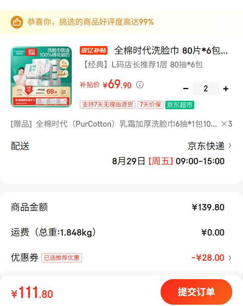Open the price info icon beside ¥69.90
Image resolution: width=243 pixels, height=306 pixels.
click(x=140, y=85)
